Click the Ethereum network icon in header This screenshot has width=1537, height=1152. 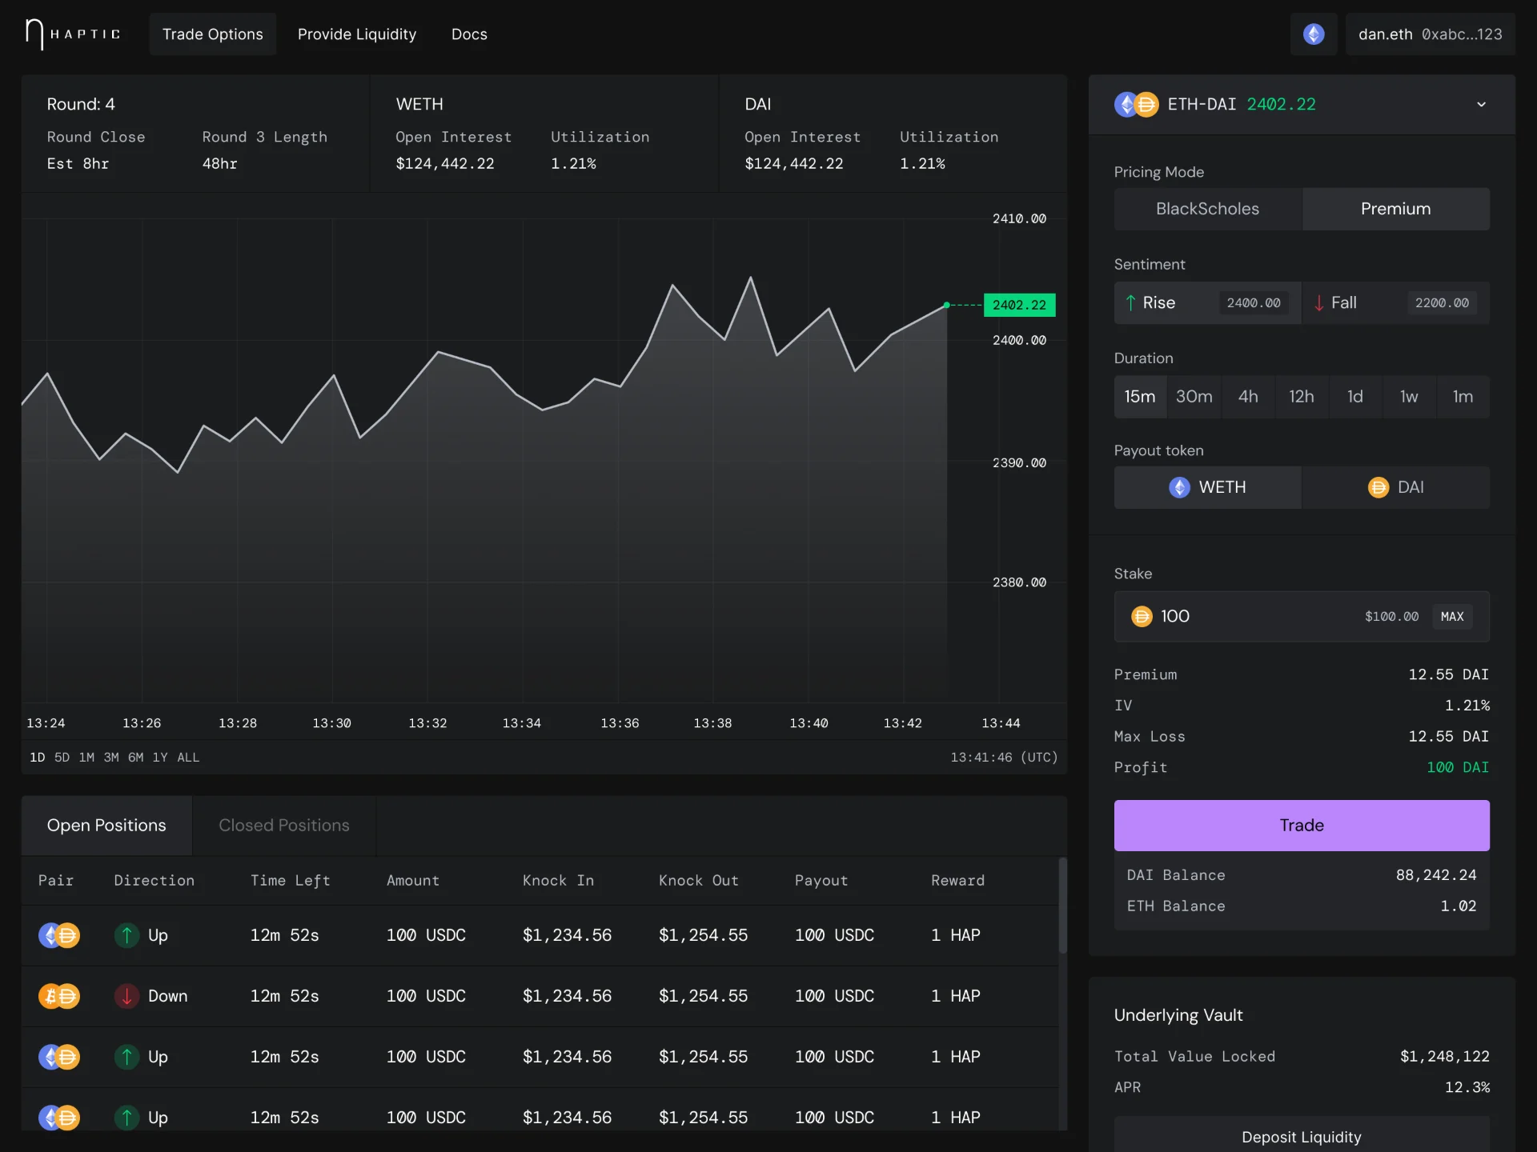(1314, 34)
